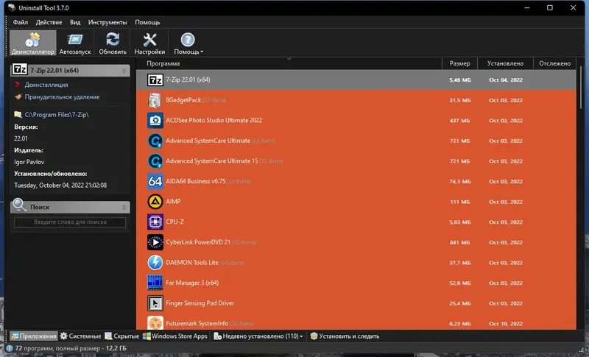The image size is (589, 357).
Task: Select Finger Sensing Pad Driver name
Action: point(200,303)
